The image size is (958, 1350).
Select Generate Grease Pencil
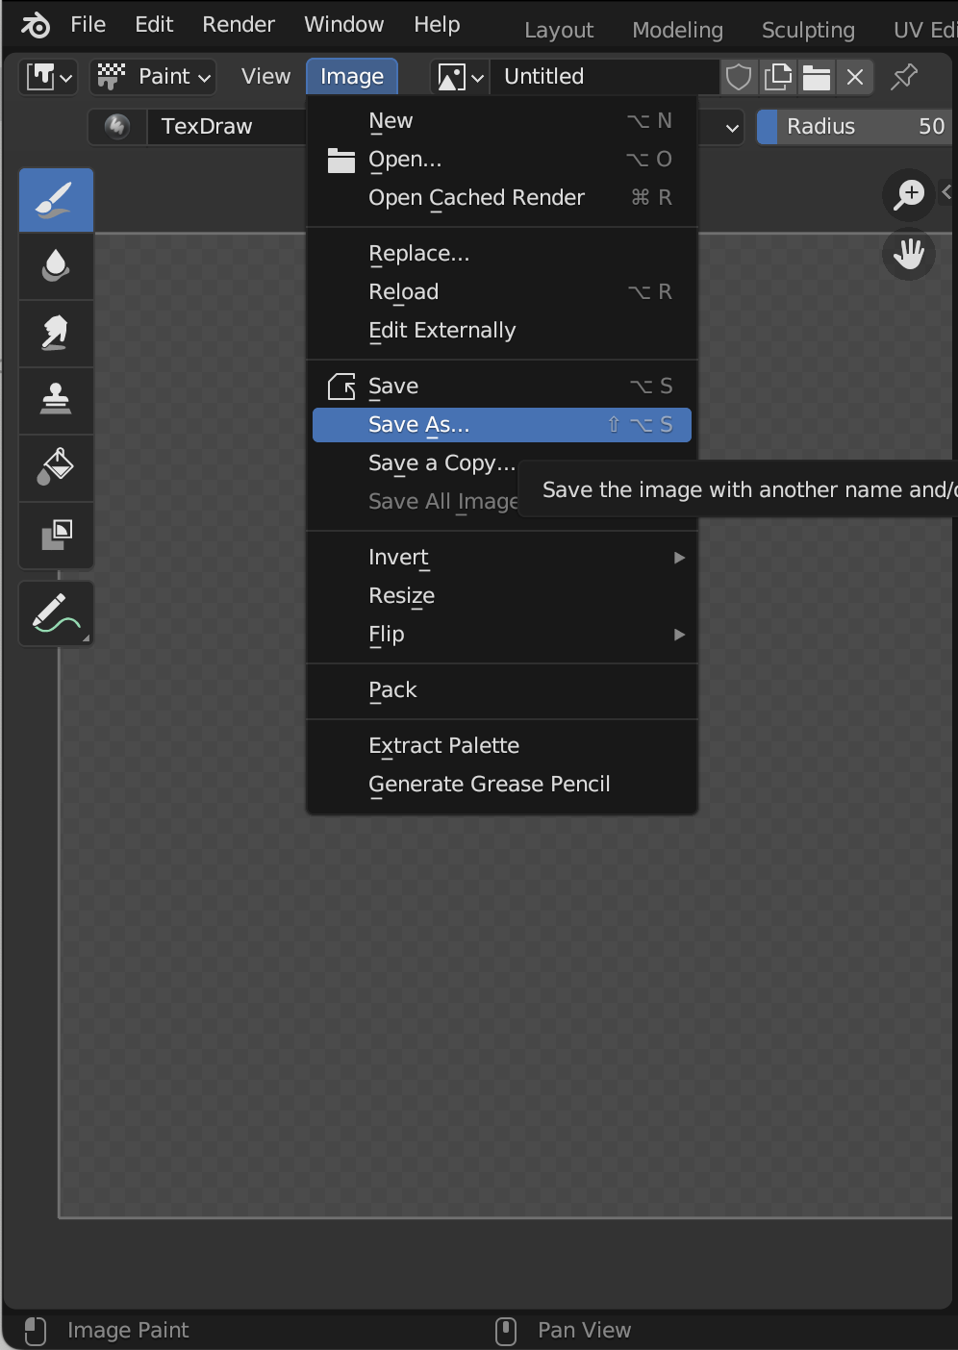(502, 785)
